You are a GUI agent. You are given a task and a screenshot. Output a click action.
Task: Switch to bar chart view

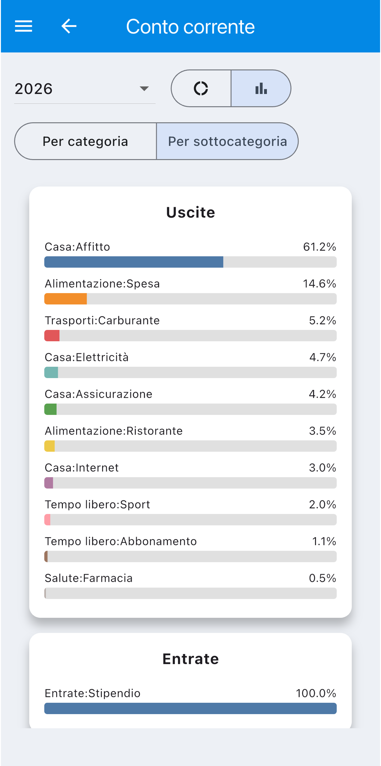261,88
